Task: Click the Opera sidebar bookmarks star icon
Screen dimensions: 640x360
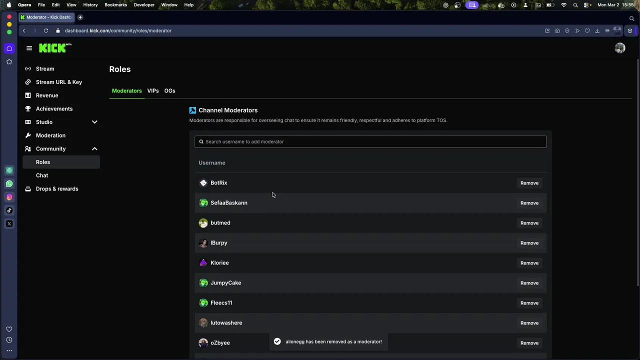Action: tap(9, 61)
